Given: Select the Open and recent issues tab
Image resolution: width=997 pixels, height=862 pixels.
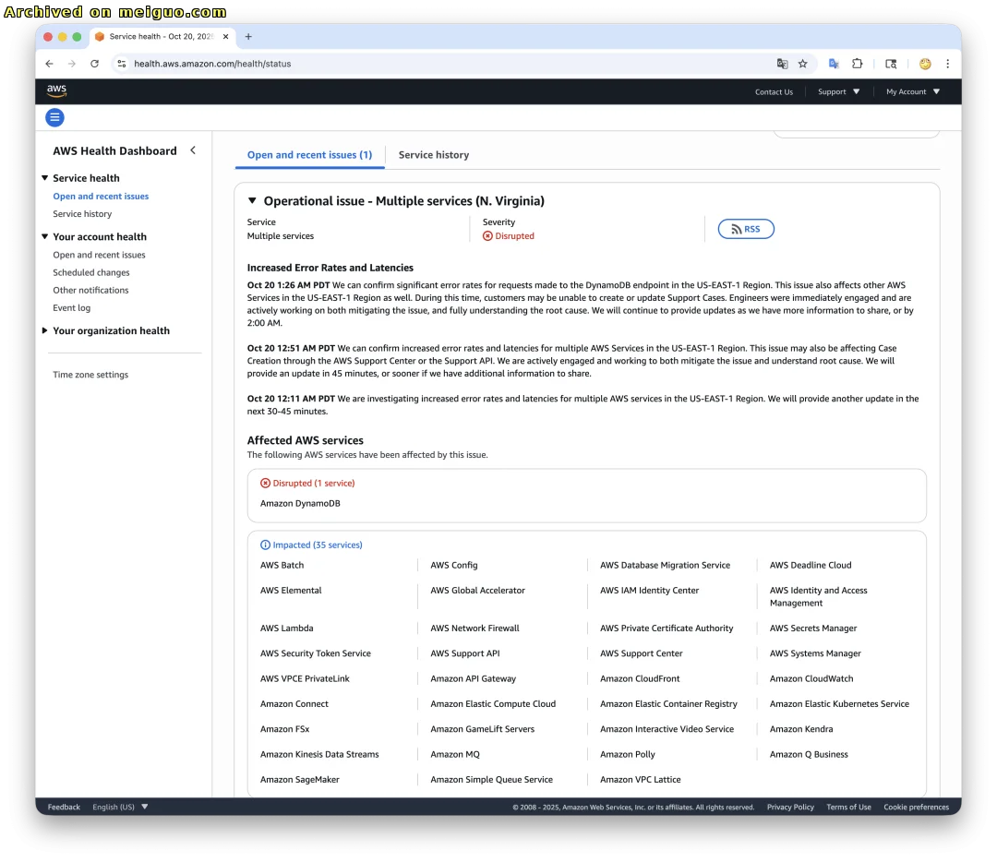Looking at the screenshot, I should coord(309,155).
